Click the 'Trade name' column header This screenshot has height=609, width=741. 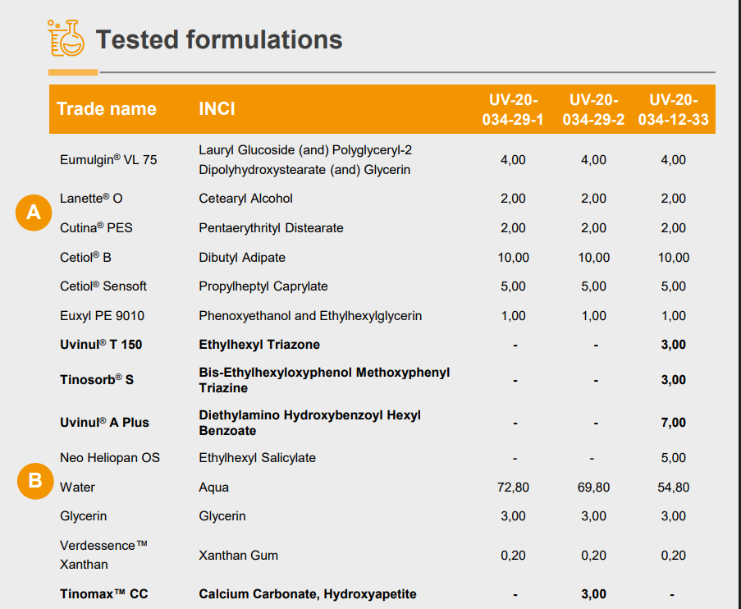107,108
